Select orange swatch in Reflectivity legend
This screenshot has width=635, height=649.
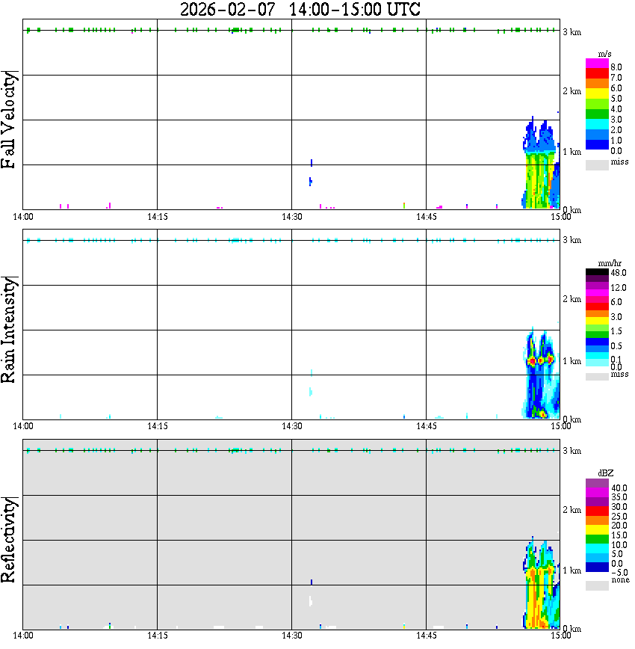tap(597, 520)
